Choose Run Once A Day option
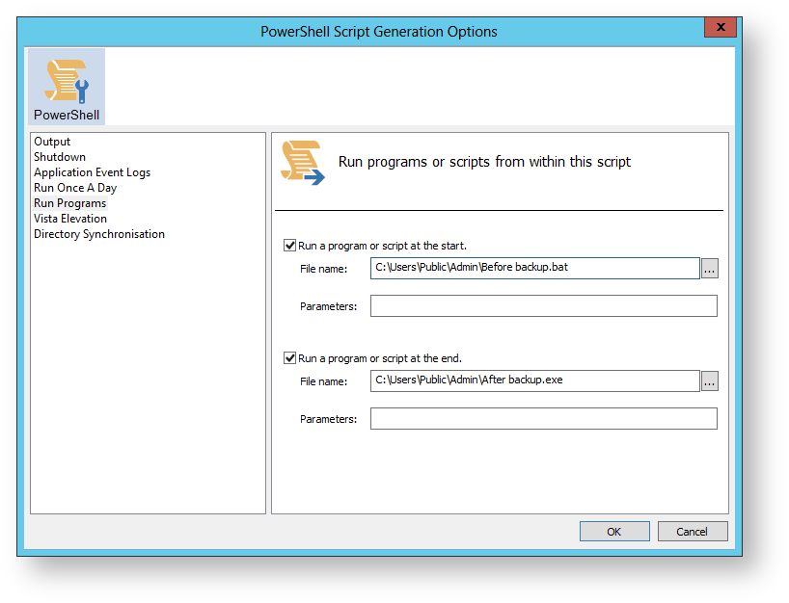Screen dimensions: 789x603 point(75,188)
